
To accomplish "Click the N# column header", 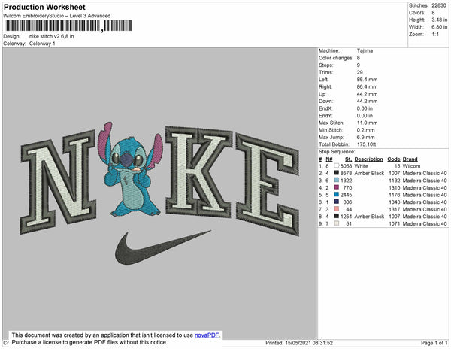I will pyautogui.click(x=329, y=159).
